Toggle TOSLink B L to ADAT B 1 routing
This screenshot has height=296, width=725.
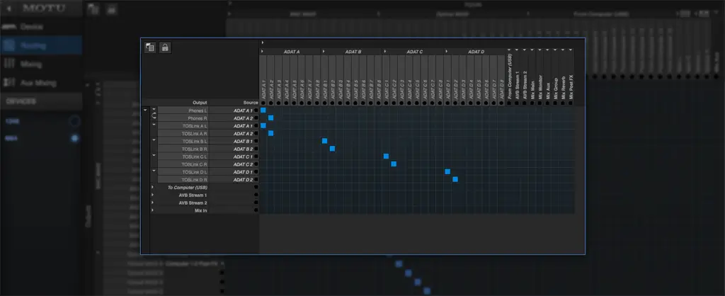(324, 141)
